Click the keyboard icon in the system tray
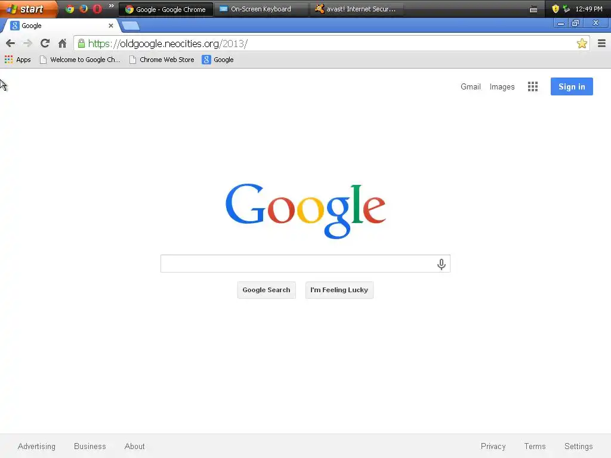The height and width of the screenshot is (458, 611). 533,10
